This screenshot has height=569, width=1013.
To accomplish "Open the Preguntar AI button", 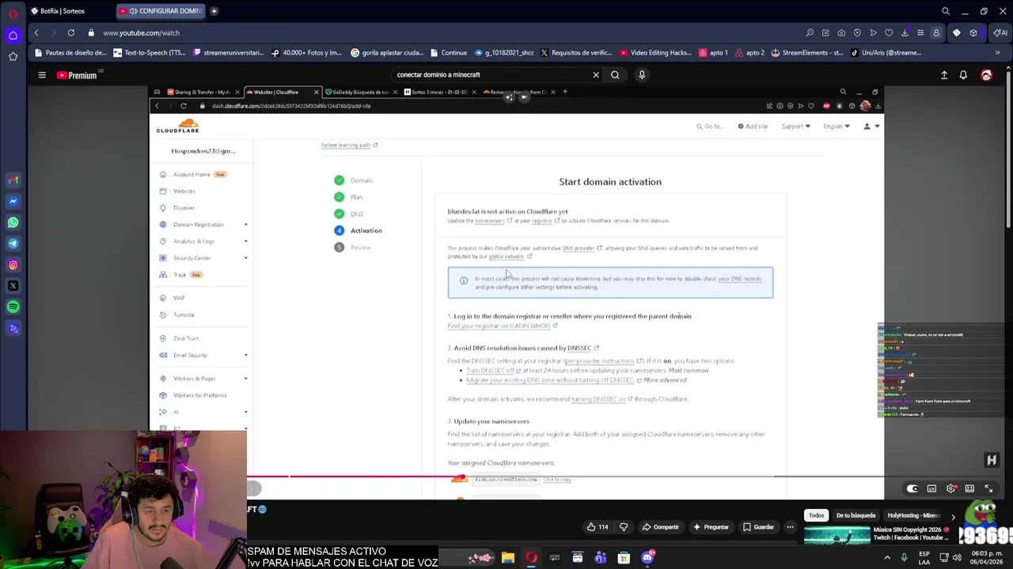I will click(711, 527).
